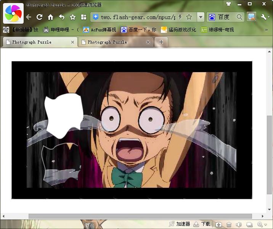The width and height of the screenshot is (273, 229).
Task: Reload the current page
Action: [x=39, y=17]
